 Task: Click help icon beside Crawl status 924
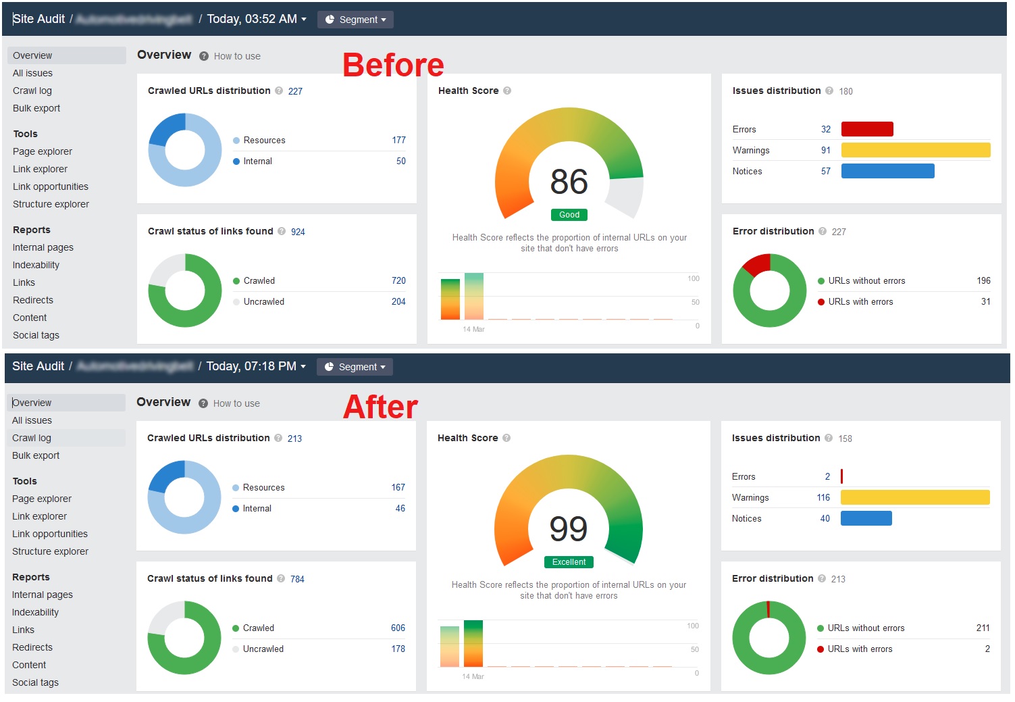coord(282,231)
